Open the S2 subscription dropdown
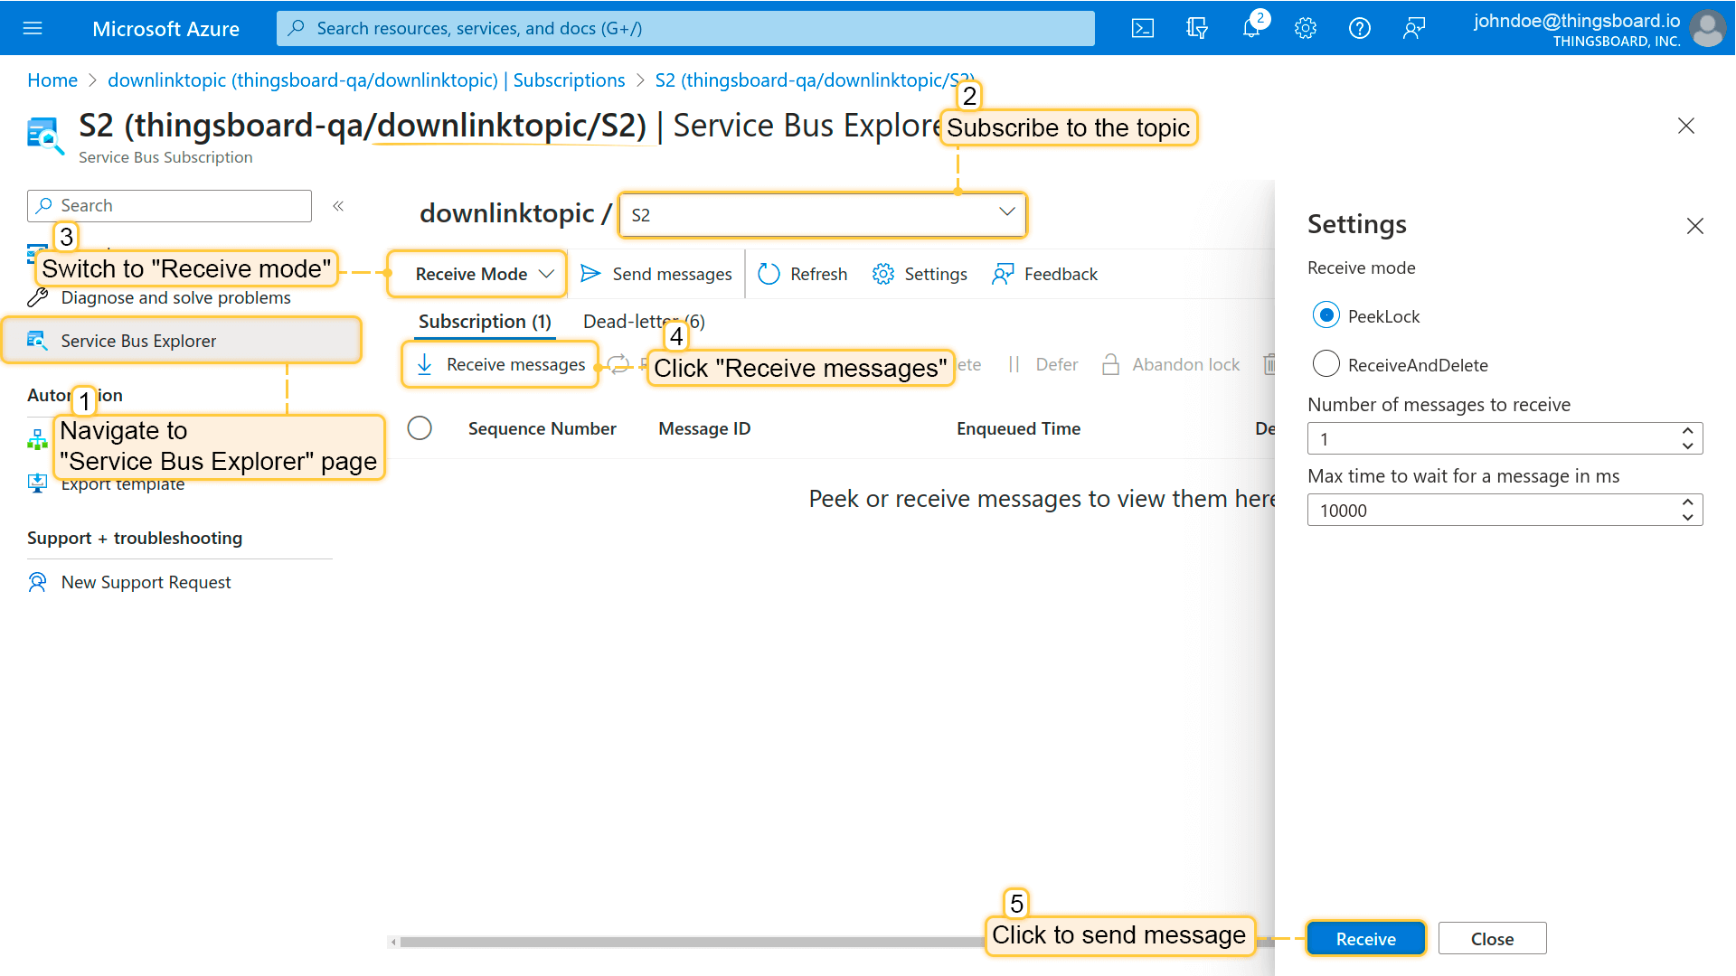The height and width of the screenshot is (976, 1736). pyautogui.click(x=821, y=215)
